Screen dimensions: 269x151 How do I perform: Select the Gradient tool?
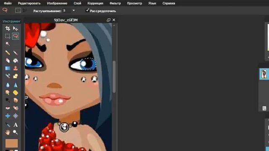[8, 68]
